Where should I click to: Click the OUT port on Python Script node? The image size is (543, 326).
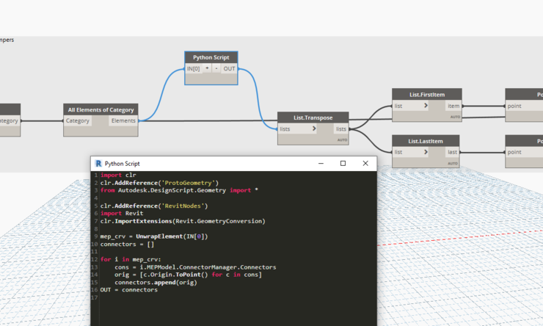click(x=230, y=68)
